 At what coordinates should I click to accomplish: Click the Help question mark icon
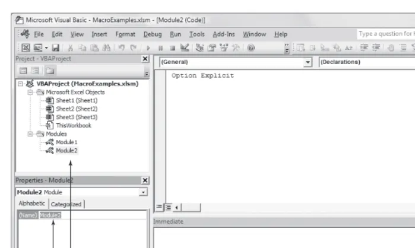click(251, 48)
